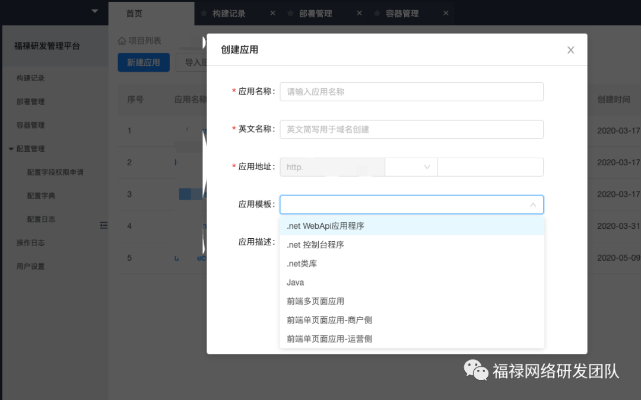Choose 前端单页面应用-商户侧 option

pyautogui.click(x=412, y=319)
